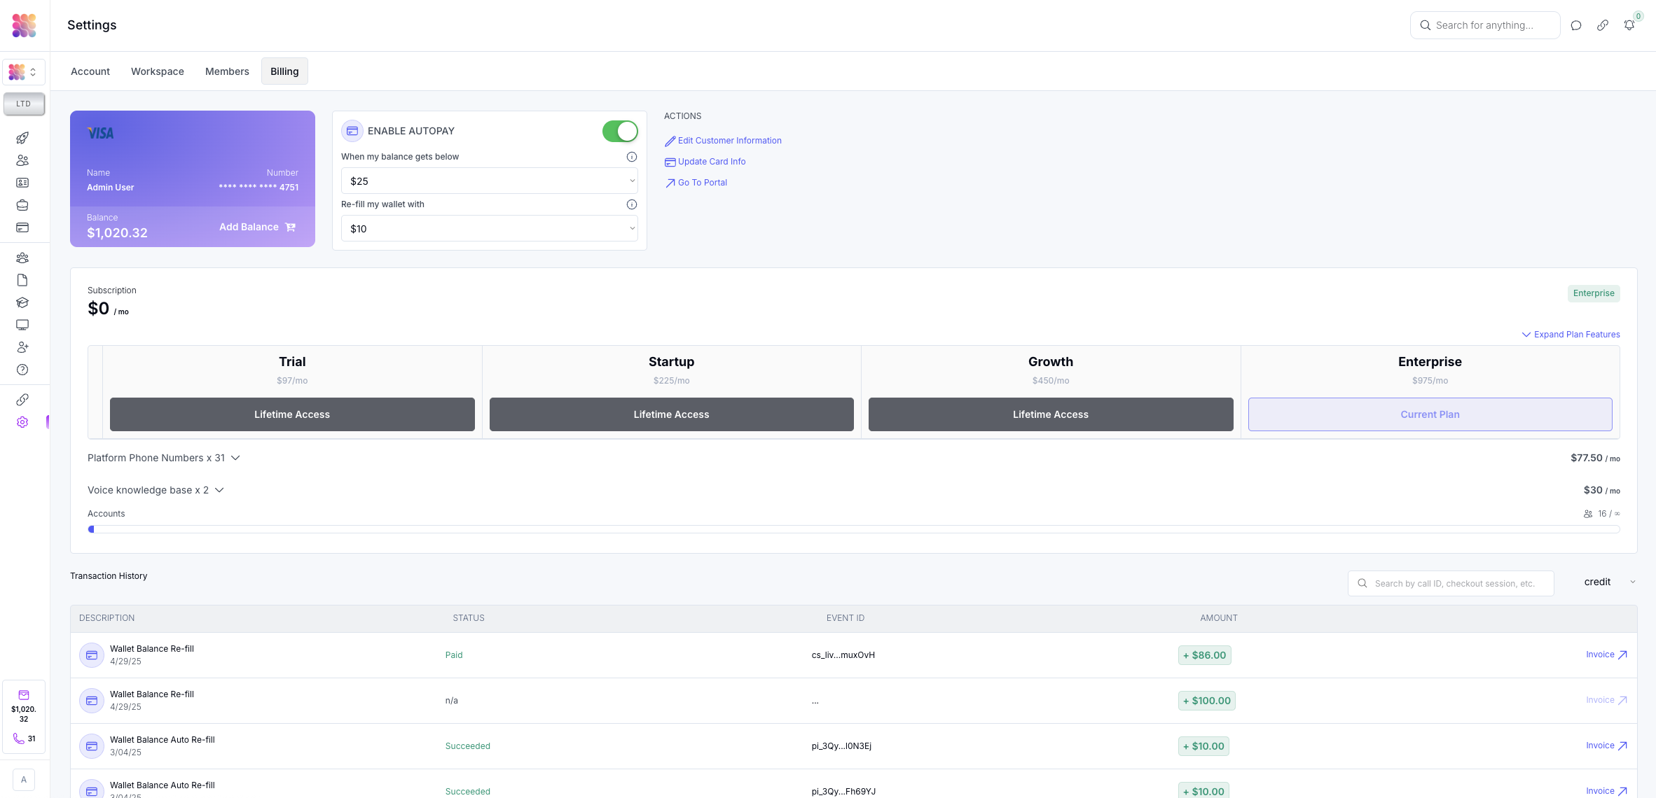
Task: Toggle the Enable Autopay switch
Action: pos(619,131)
